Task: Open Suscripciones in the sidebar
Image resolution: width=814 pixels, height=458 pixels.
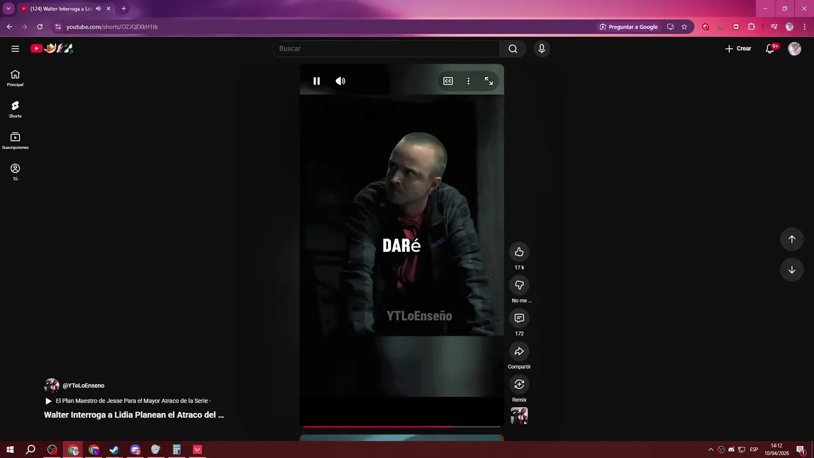Action: click(15, 141)
